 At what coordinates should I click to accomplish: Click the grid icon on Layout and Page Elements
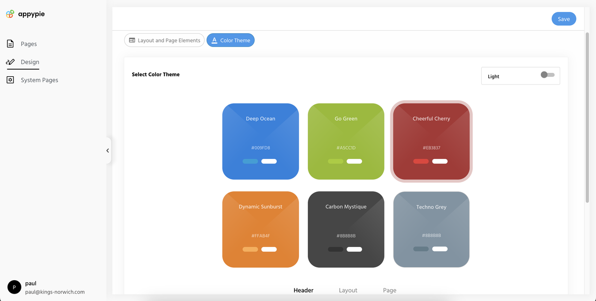click(132, 40)
